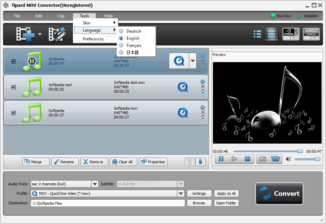
Task: Open the Subtitle dropdown arrow
Action: tap(181, 184)
